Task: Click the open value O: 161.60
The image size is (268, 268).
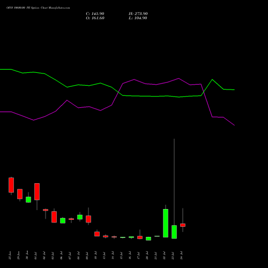Action: [x=95, y=18]
